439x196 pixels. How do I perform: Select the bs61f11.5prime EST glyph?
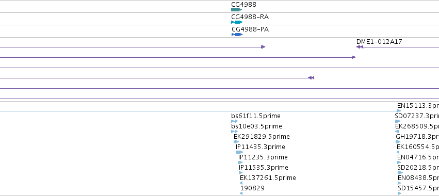[x=235, y=121]
